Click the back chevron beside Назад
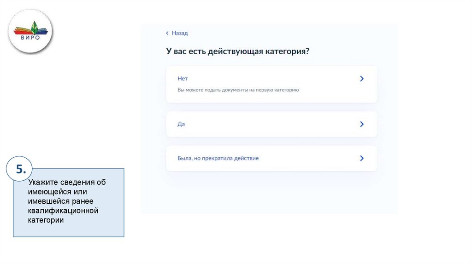Screen dimensions: 472x264 click(167, 33)
